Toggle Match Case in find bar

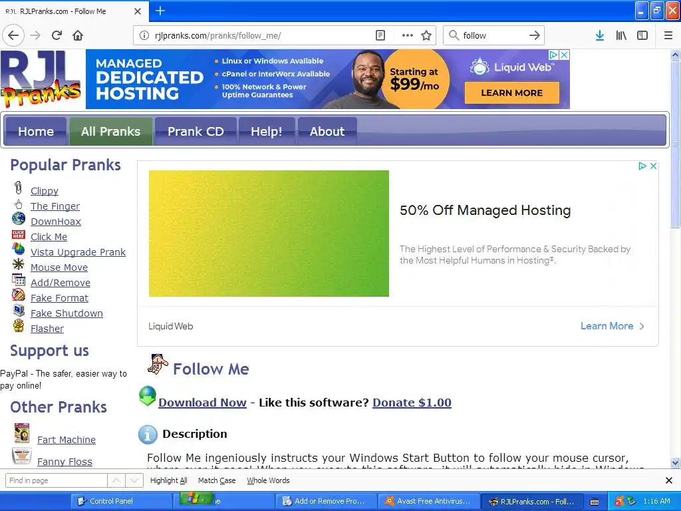(217, 480)
